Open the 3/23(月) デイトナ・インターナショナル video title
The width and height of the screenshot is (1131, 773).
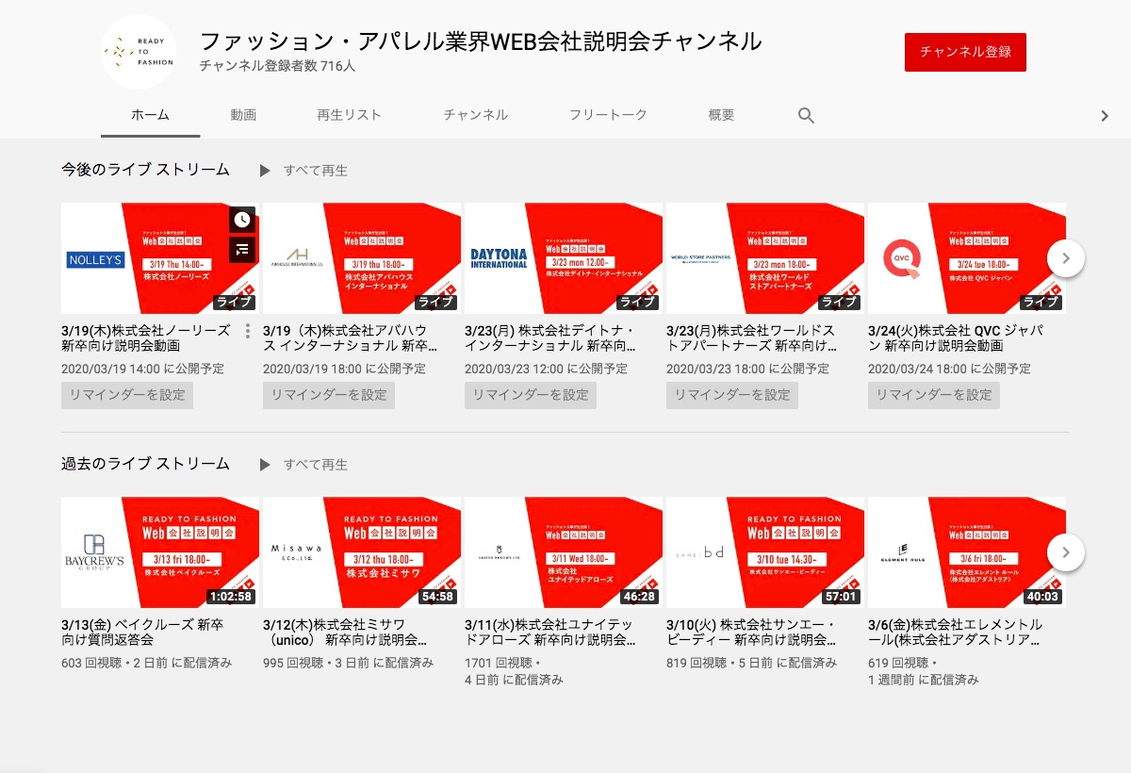pyautogui.click(x=550, y=338)
